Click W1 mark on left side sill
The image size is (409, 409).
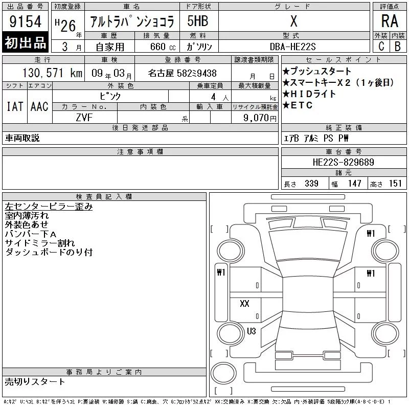pos(221,272)
